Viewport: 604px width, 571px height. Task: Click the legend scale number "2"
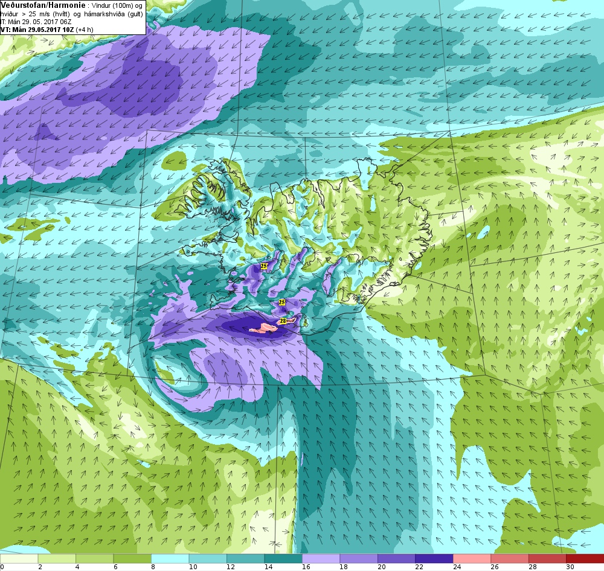point(40,567)
